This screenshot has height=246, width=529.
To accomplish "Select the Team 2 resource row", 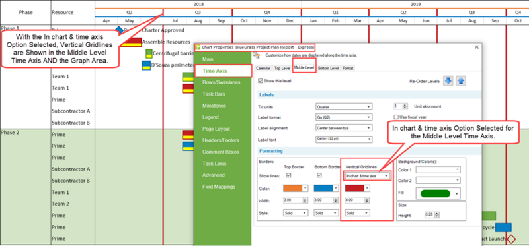I will (60, 204).
